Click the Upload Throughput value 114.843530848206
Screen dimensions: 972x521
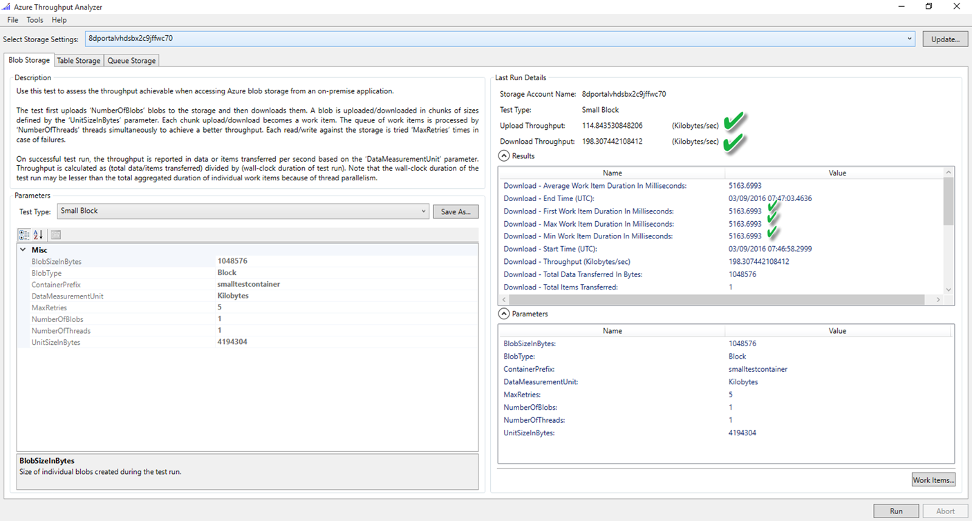(x=612, y=126)
